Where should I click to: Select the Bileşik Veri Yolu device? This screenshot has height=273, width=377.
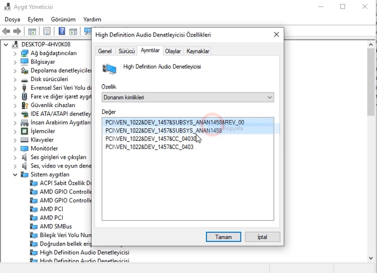tap(65, 235)
